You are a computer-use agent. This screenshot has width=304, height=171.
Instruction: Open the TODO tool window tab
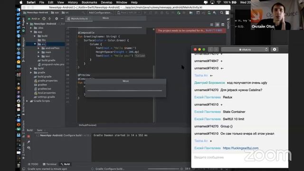[x=33, y=164]
